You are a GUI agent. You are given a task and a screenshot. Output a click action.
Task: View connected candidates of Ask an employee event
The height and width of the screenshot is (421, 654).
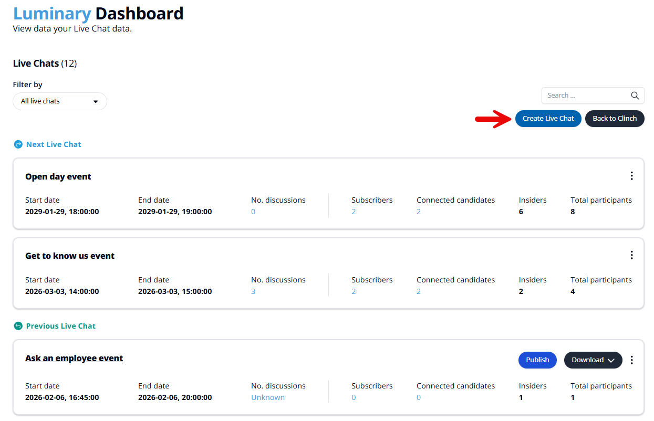419,397
